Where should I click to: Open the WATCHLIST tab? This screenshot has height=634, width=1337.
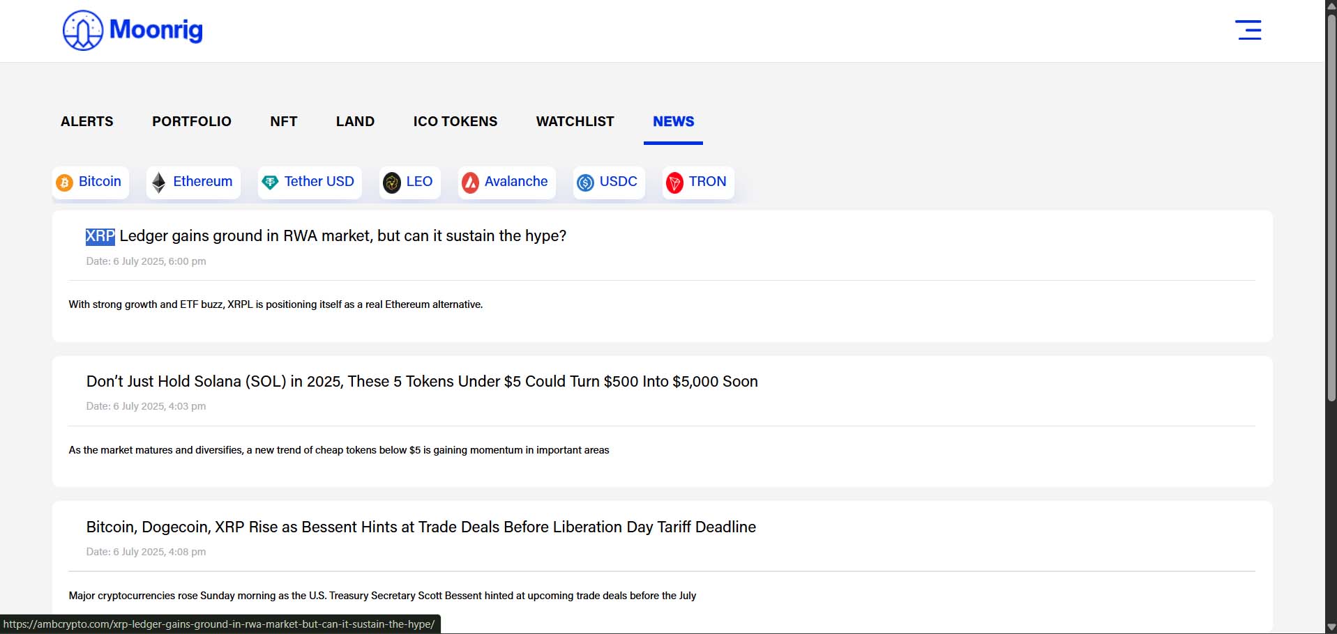(575, 121)
